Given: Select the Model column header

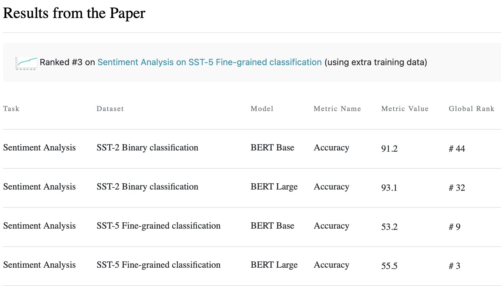Looking at the screenshot, I should tap(262, 109).
